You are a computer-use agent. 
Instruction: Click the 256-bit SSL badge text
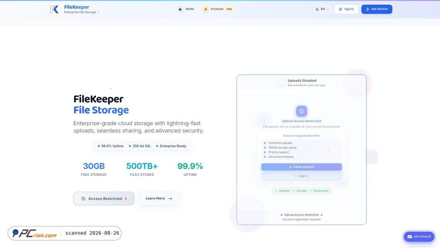(x=142, y=146)
